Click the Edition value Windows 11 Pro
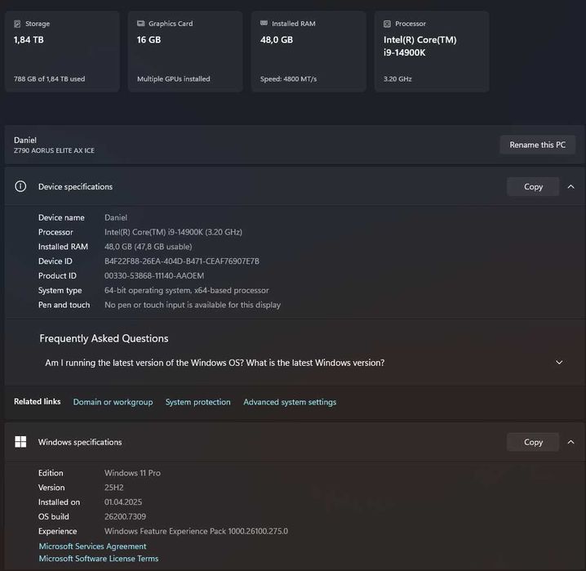 tap(133, 473)
